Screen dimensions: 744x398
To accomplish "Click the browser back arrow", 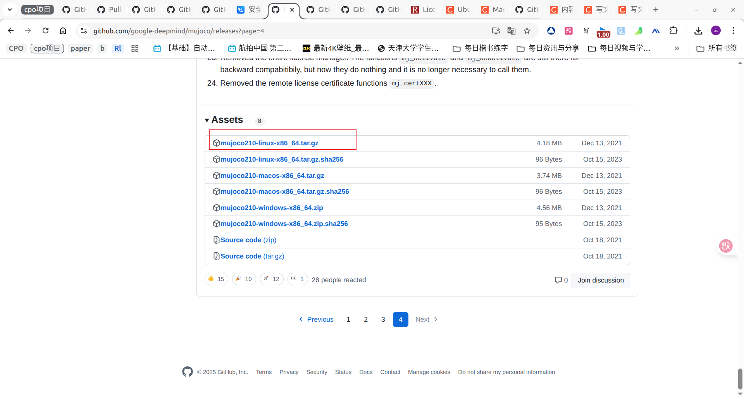I will coord(10,31).
